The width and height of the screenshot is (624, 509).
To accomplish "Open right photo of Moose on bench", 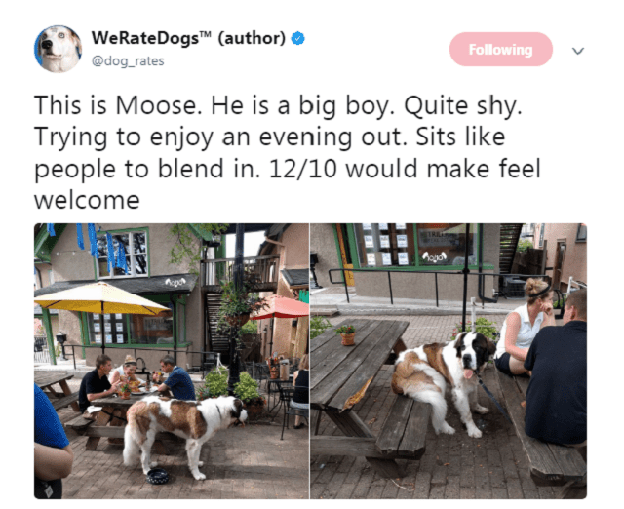I will tap(448, 361).
